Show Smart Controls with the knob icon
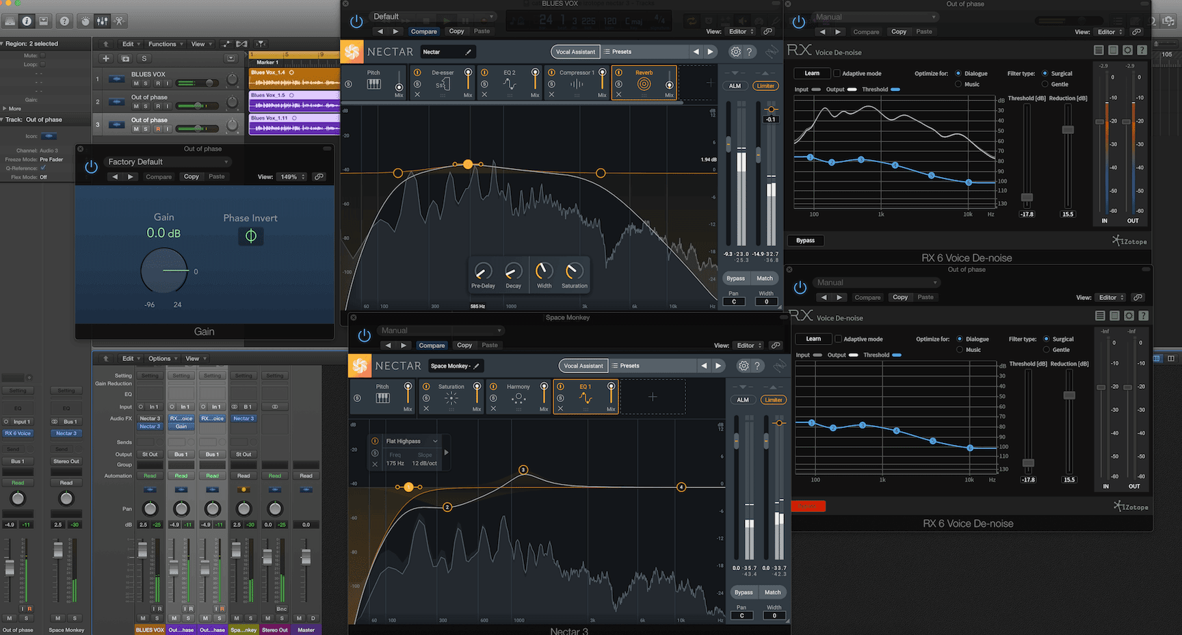 86,21
